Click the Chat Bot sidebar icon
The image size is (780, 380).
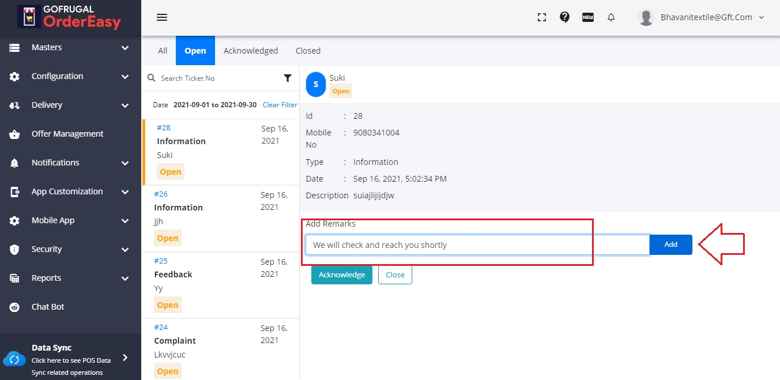14,307
